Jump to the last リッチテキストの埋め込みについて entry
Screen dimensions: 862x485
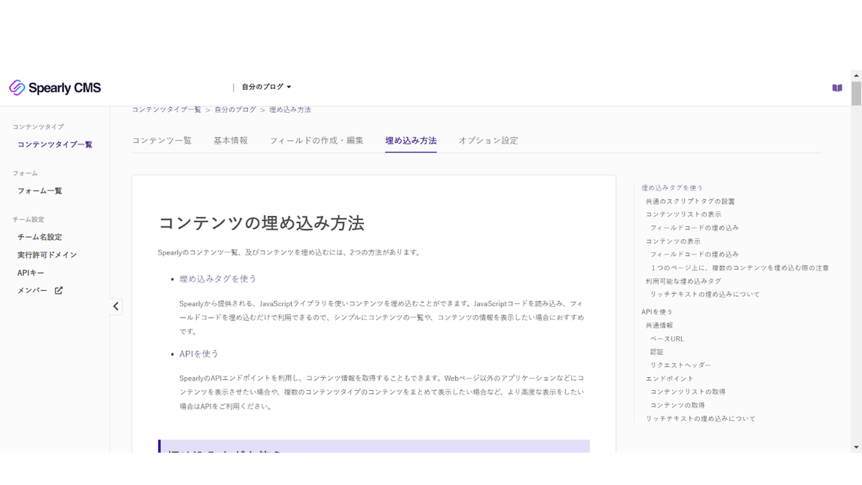pos(700,418)
